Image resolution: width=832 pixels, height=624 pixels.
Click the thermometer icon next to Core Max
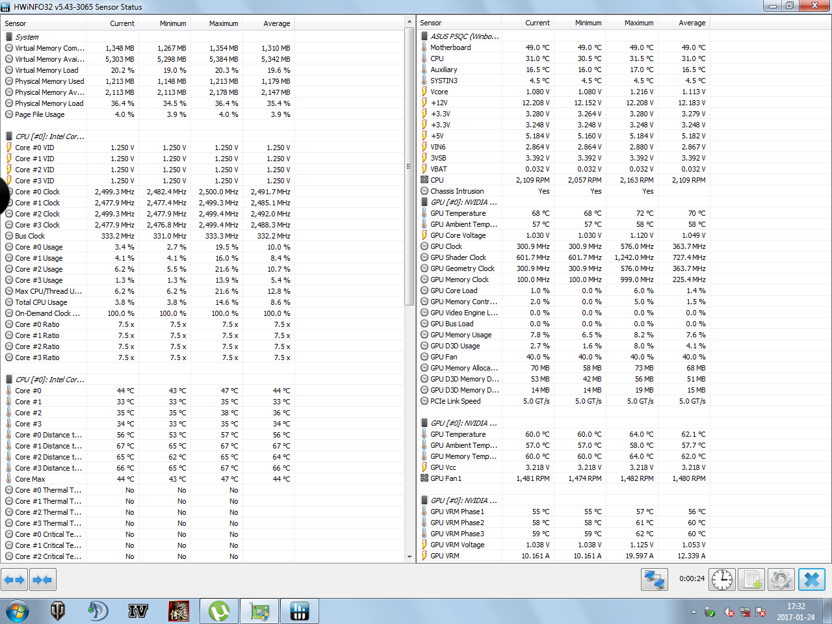pyautogui.click(x=9, y=479)
